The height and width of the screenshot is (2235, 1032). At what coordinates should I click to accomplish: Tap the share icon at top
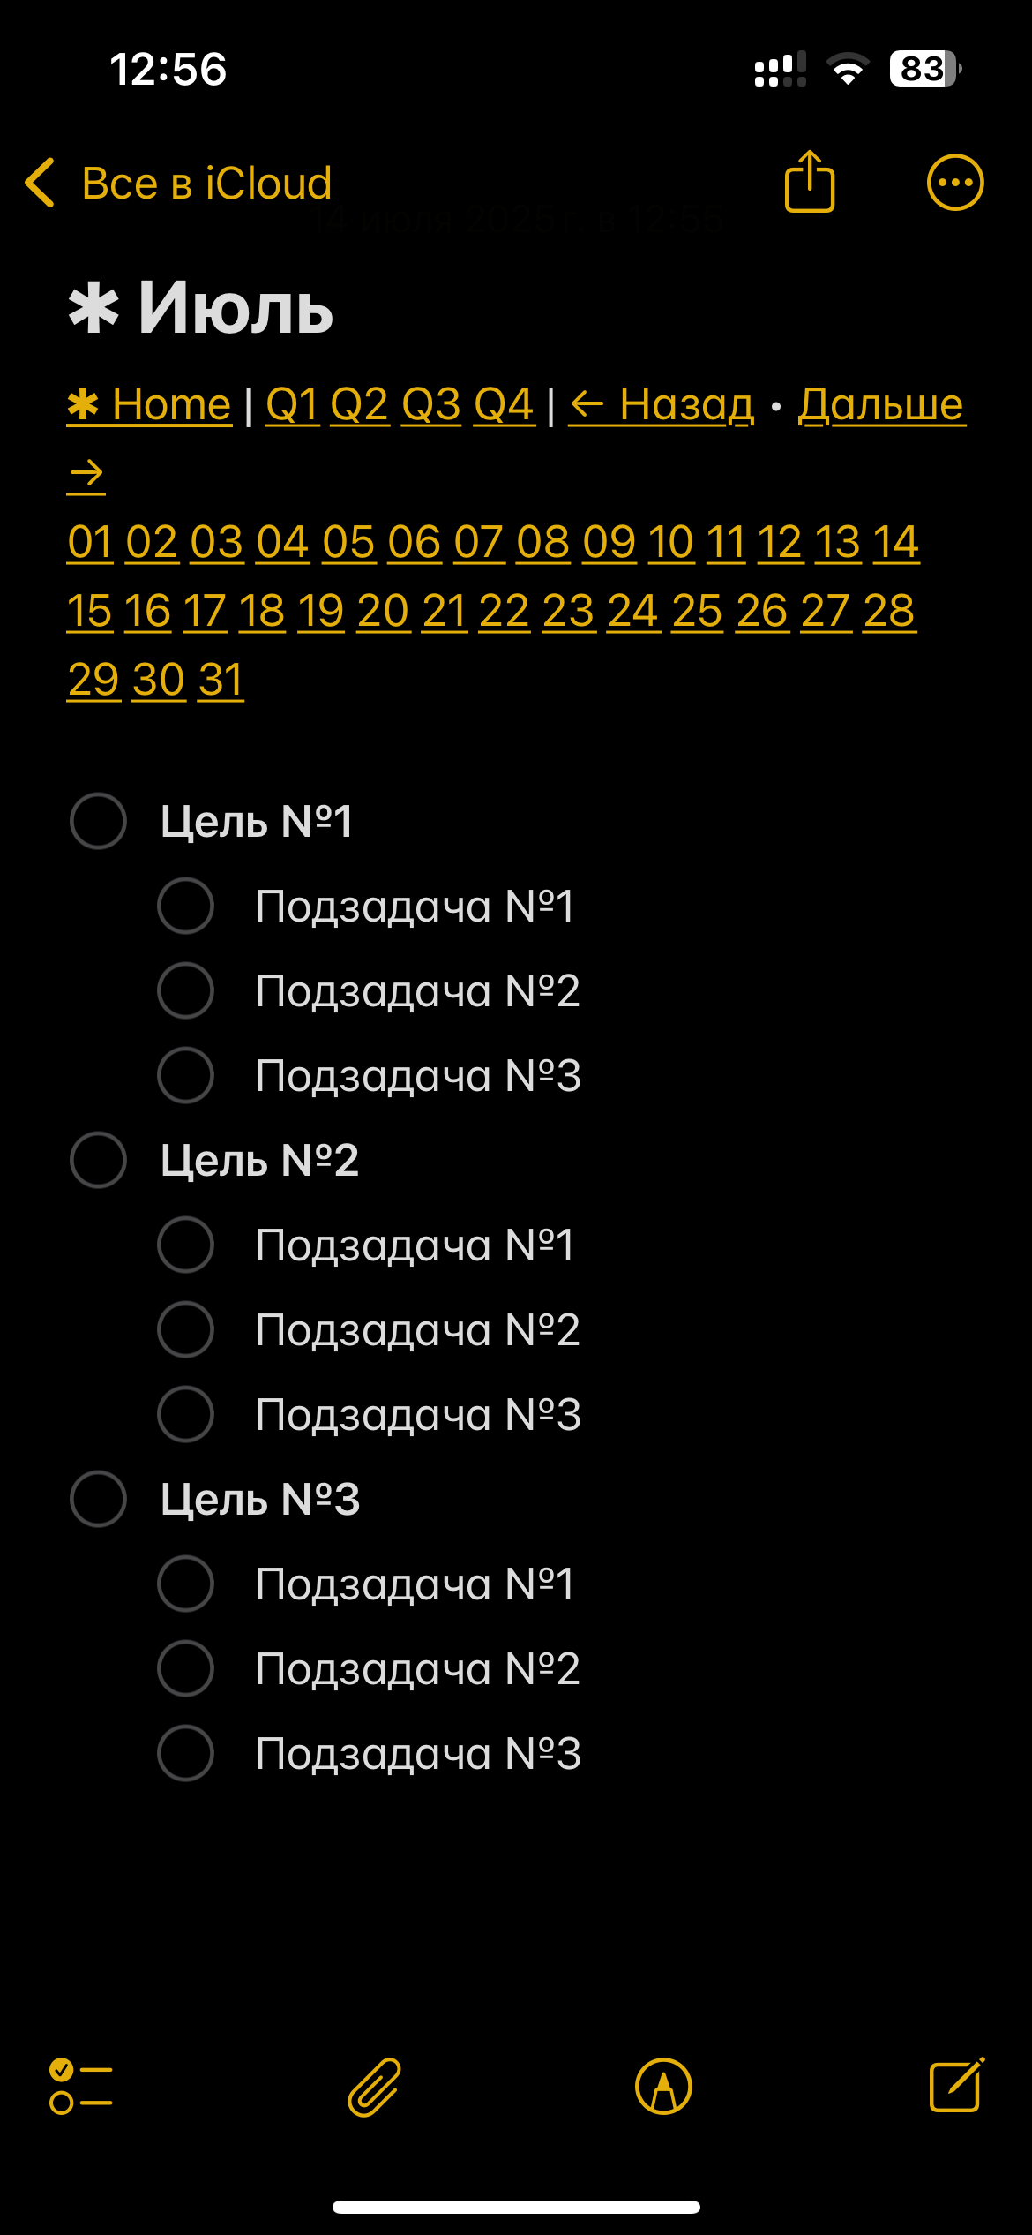809,182
